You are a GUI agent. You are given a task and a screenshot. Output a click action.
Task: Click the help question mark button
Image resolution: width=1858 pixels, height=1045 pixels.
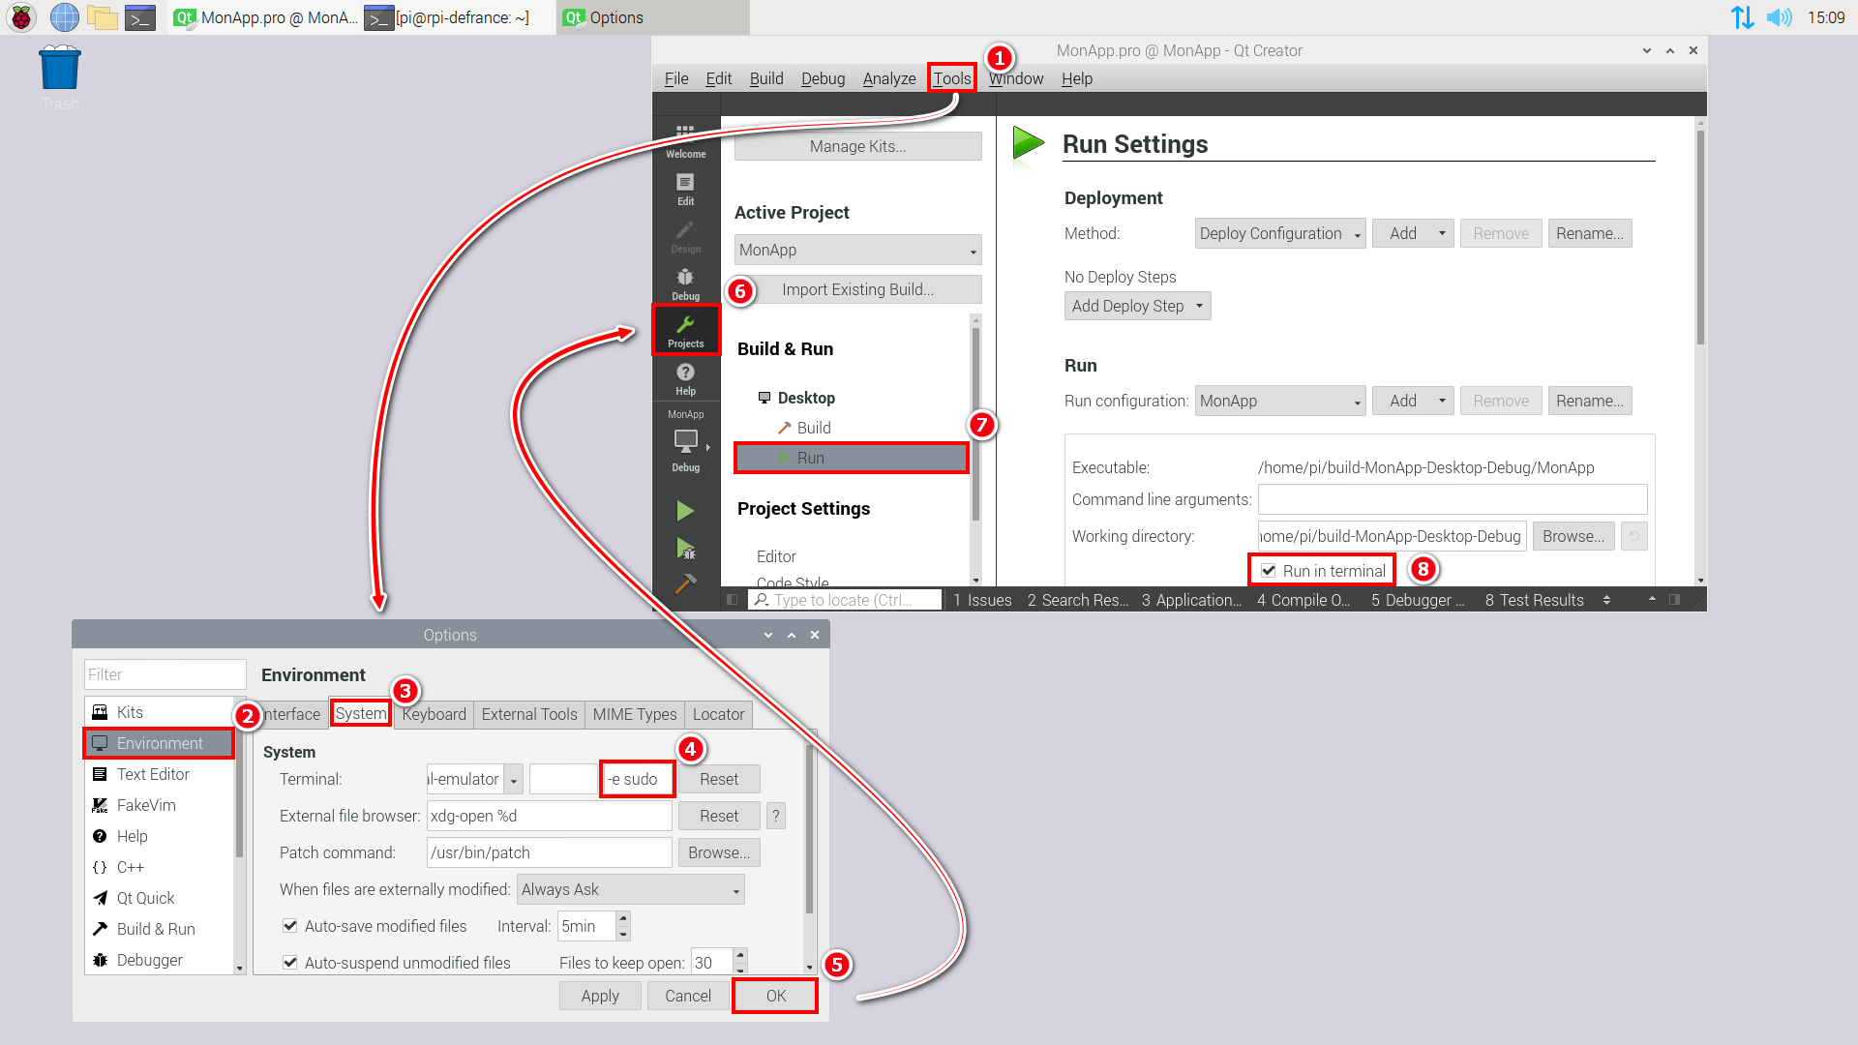(x=775, y=816)
